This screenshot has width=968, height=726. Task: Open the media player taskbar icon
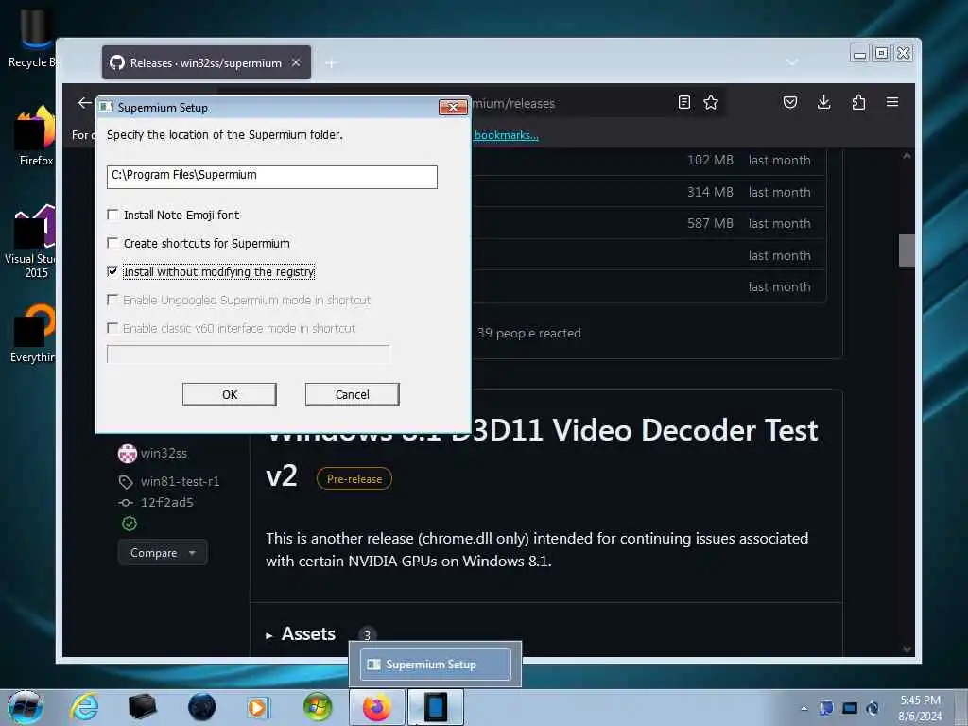coord(257,707)
